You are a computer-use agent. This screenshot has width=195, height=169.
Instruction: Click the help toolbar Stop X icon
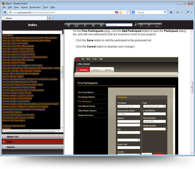pos(85,25)
